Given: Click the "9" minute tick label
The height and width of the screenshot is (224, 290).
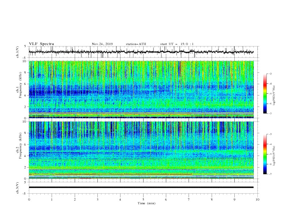Looking at the screenshot, I should 234,199.
